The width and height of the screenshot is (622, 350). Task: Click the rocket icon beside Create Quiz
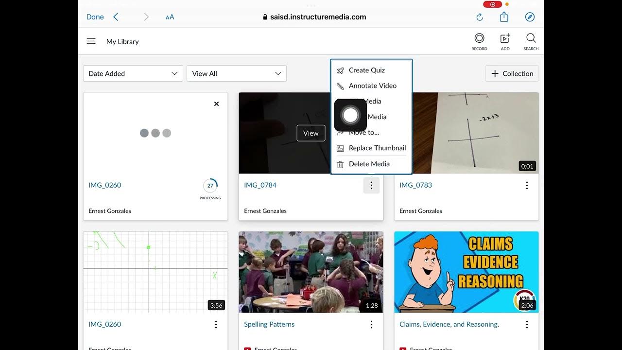(341, 70)
